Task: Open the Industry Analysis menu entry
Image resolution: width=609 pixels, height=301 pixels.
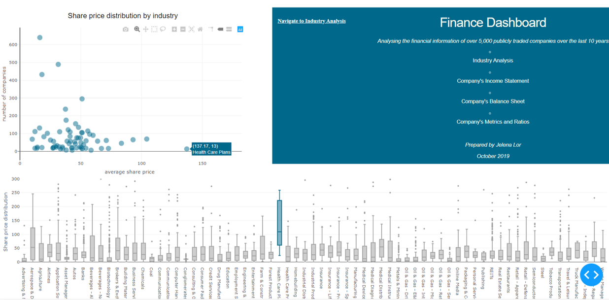Action: point(493,61)
